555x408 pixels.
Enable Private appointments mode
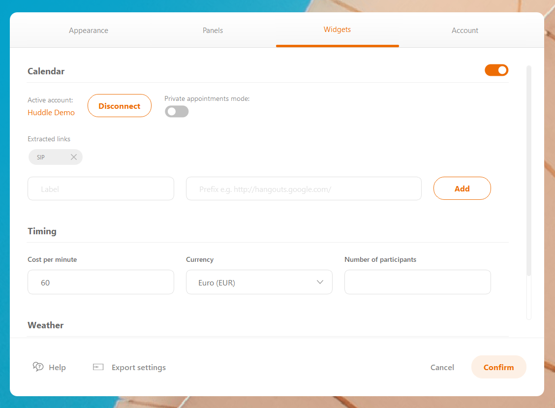click(177, 112)
